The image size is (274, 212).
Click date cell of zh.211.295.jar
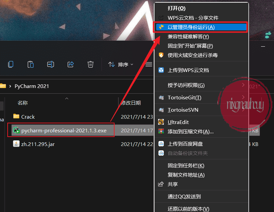coord(137,144)
